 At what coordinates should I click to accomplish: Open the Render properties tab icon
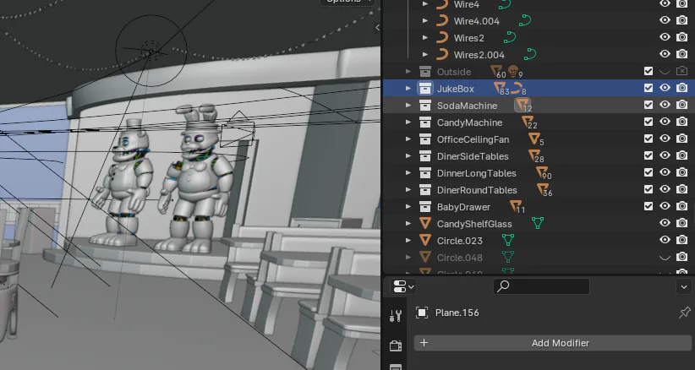coord(396,346)
